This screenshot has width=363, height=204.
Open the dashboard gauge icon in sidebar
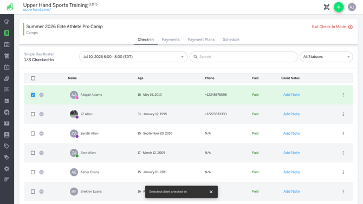pyautogui.click(x=7, y=22)
